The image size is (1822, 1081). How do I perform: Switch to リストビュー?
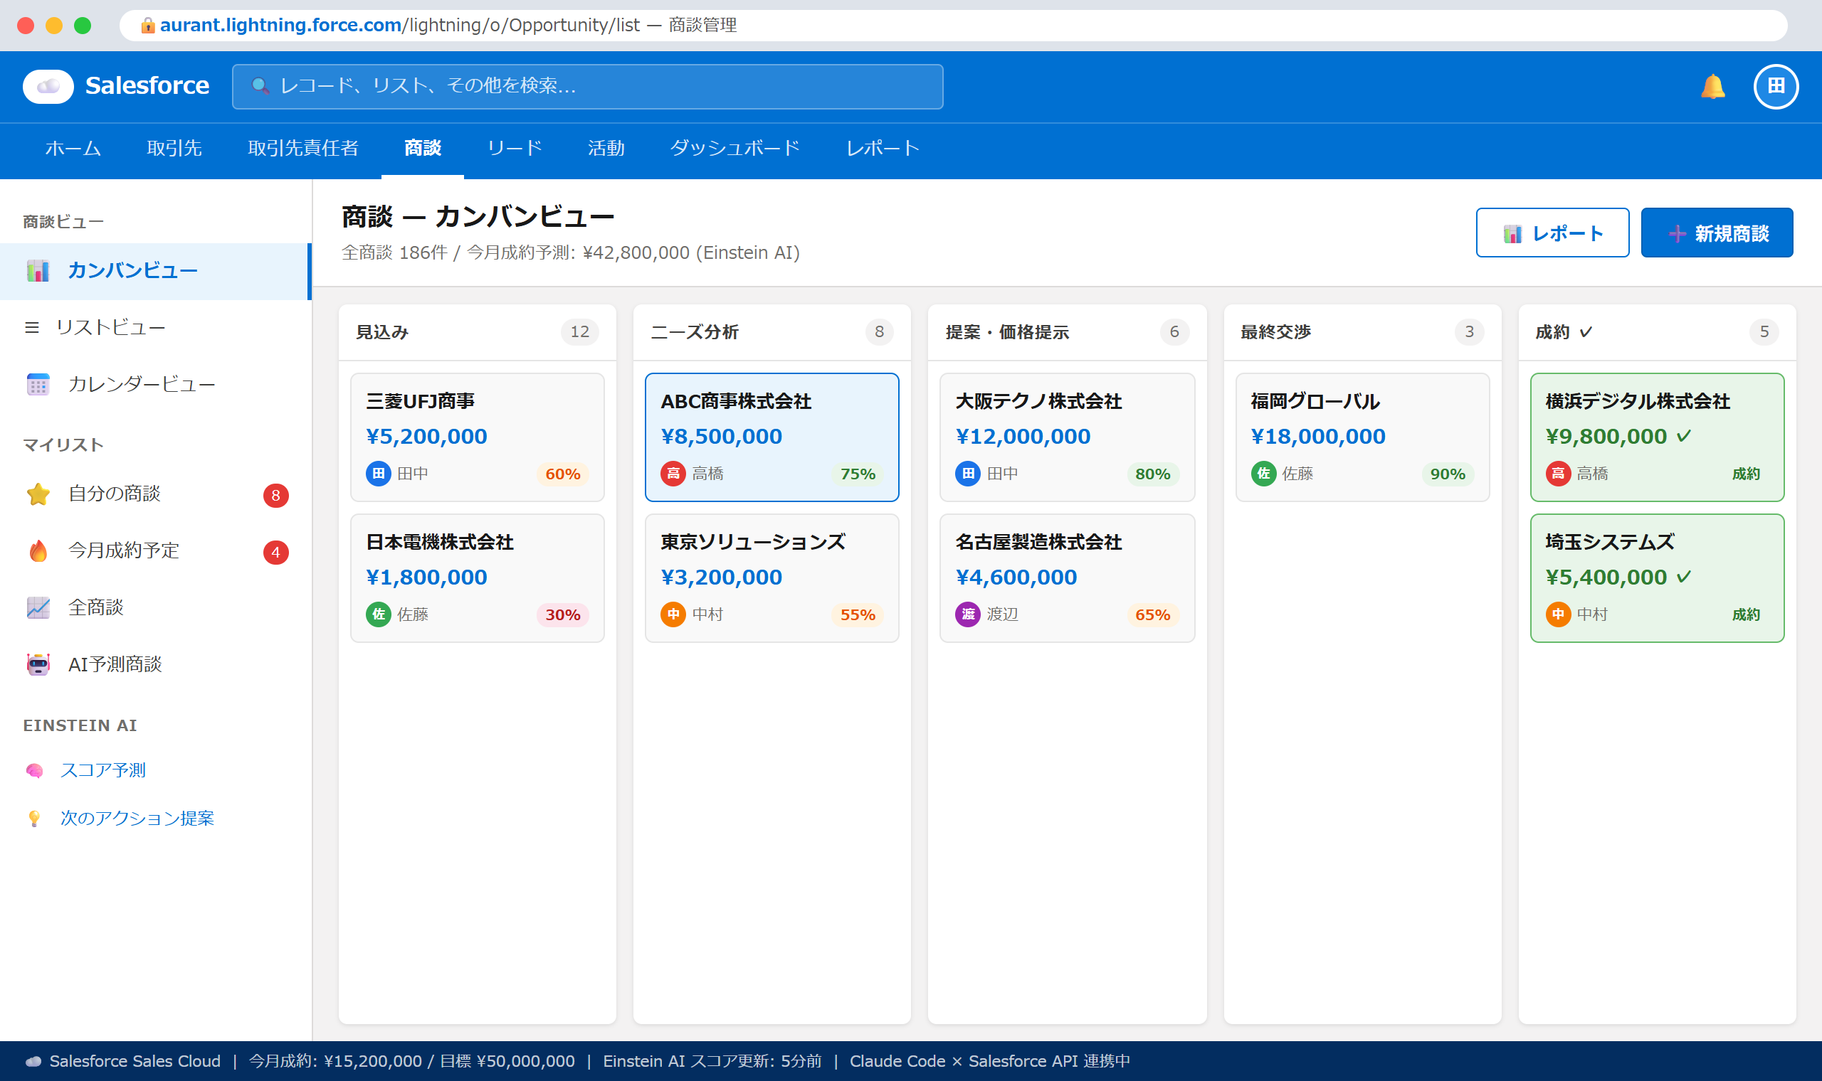pos(155,328)
